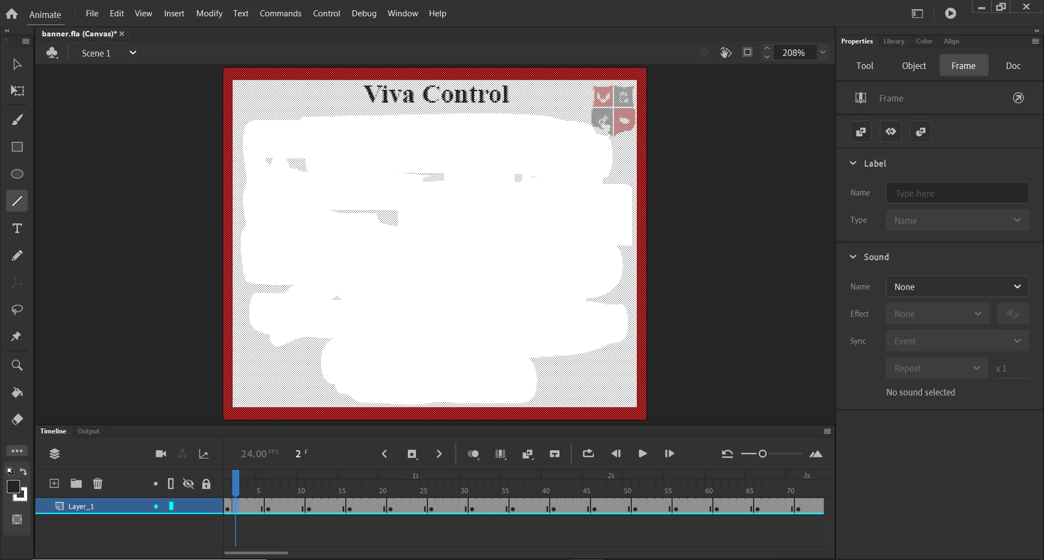Viewport: 1044px width, 560px height.
Task: Click the Center Stage icon
Action: point(704,52)
